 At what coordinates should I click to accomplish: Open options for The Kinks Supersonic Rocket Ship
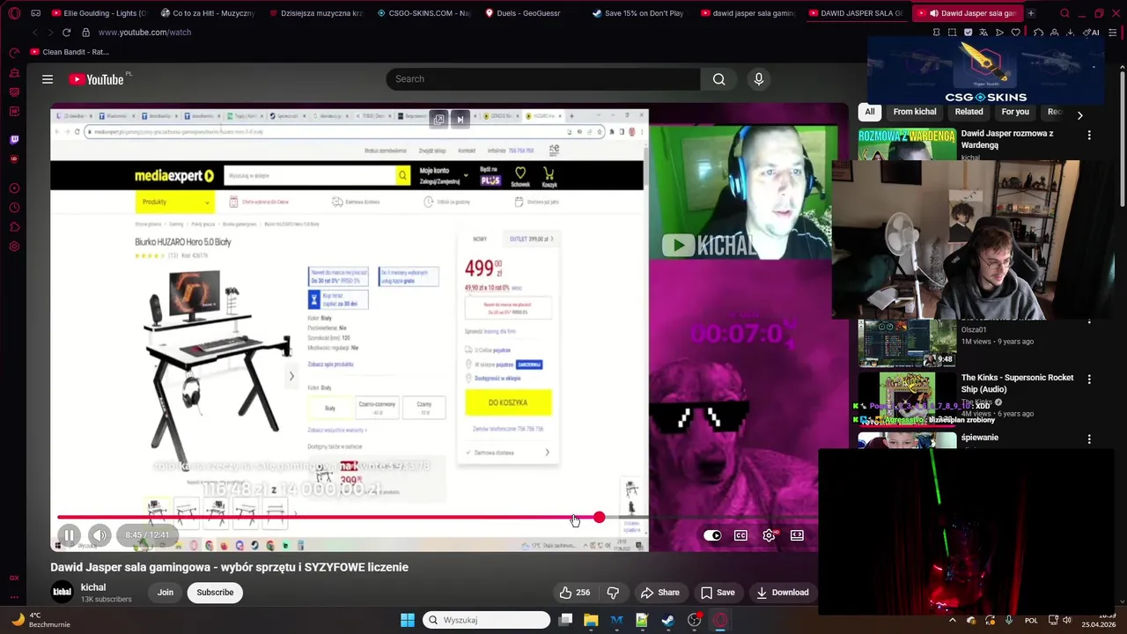1089,380
